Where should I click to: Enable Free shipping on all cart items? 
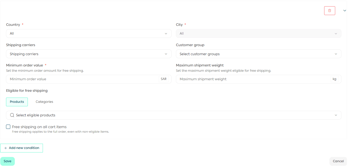pyautogui.click(x=8, y=127)
